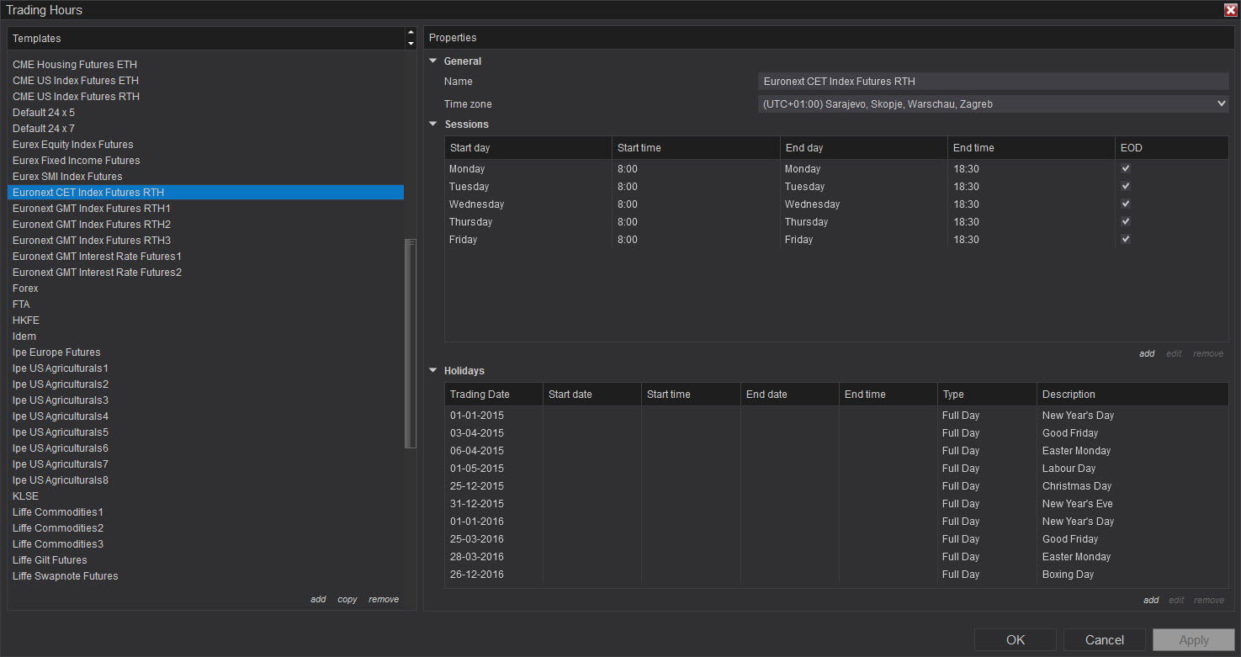1241x657 pixels.
Task: Collapse the Holidays section
Action: (x=433, y=371)
